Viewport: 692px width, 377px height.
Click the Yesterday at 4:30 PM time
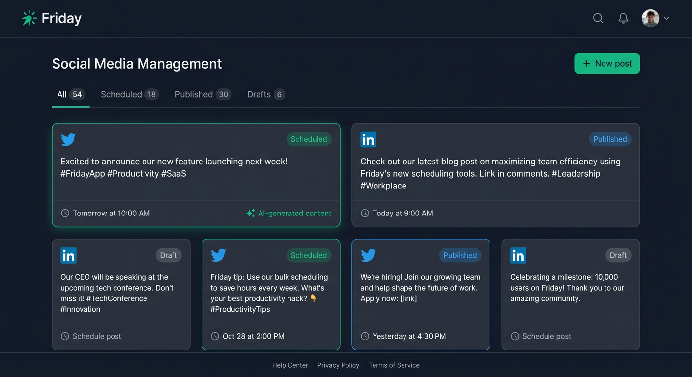tap(409, 336)
